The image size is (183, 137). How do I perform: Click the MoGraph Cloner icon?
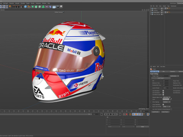point(40,6)
